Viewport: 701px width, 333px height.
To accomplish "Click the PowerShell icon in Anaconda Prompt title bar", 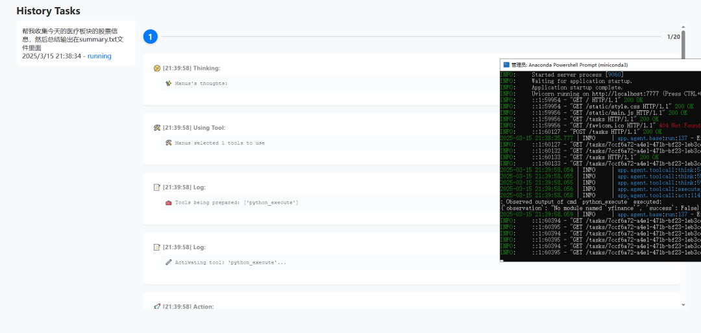I will click(x=506, y=64).
